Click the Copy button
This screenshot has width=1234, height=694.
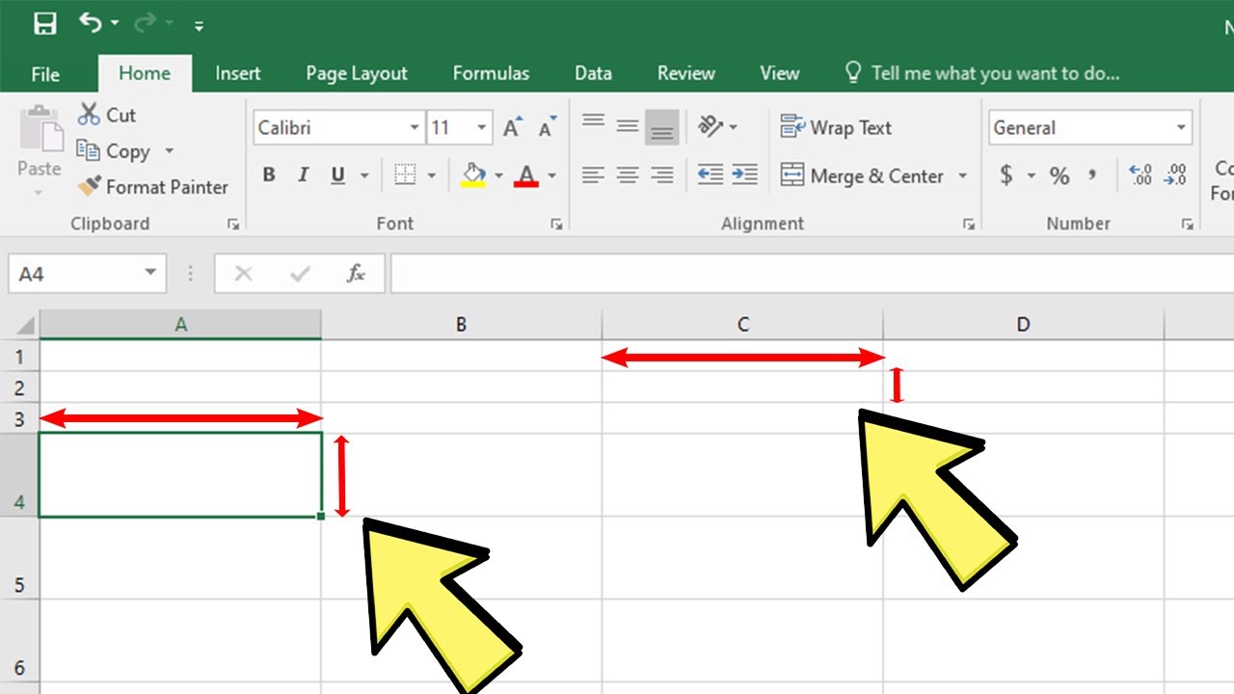click(114, 151)
